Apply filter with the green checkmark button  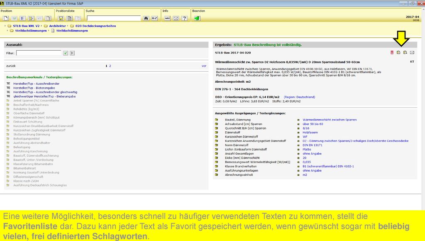coord(65,53)
